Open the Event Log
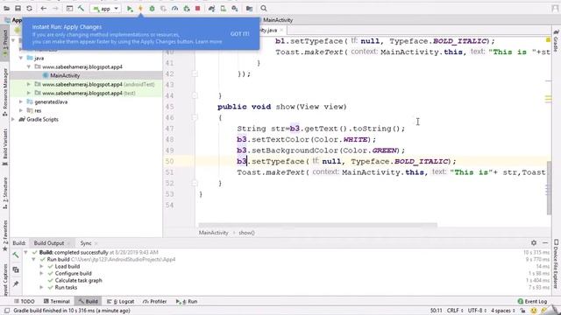This screenshot has height=315, width=561. click(532, 301)
